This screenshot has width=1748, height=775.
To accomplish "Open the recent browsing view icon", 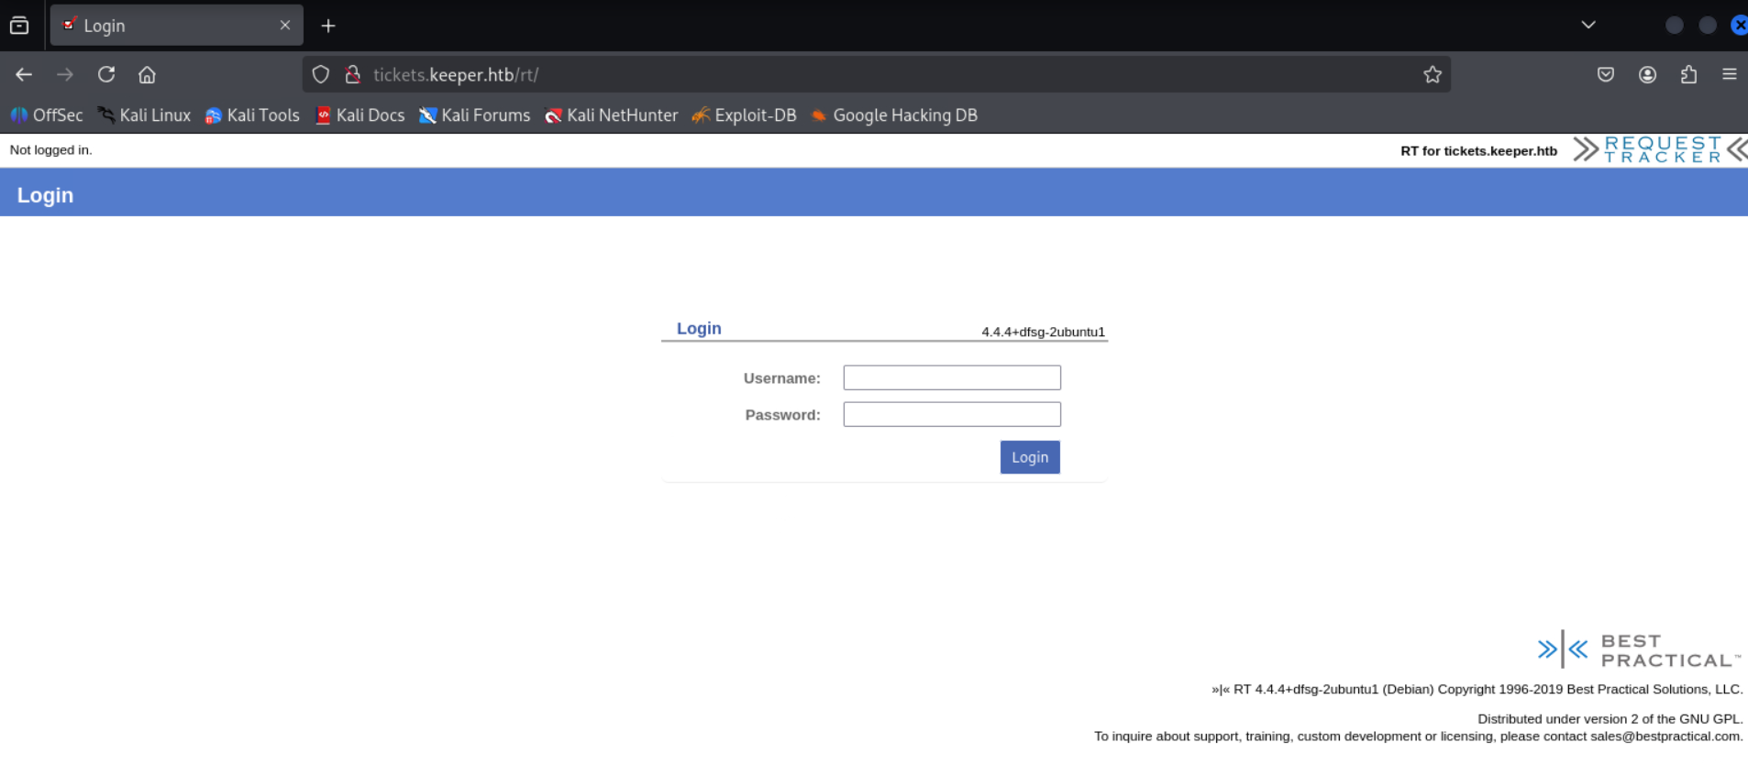I will (19, 26).
